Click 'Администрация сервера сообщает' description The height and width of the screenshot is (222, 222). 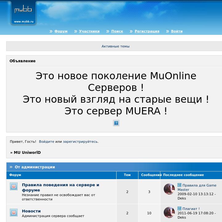[53, 216]
